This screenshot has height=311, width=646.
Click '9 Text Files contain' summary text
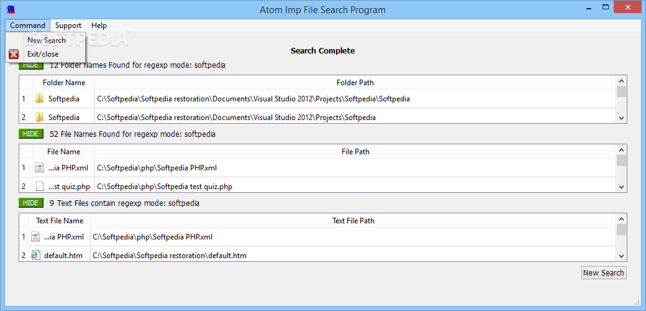pos(124,203)
